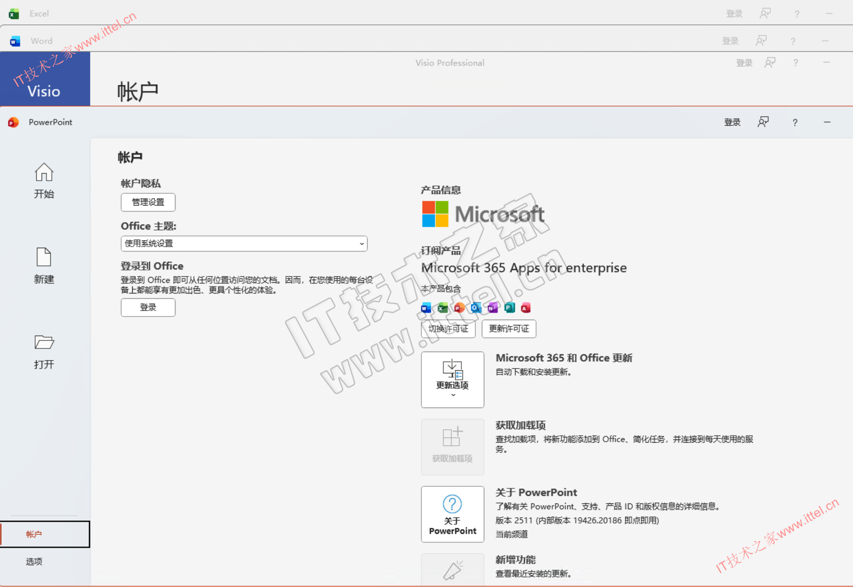Open the 打开 folder page in sidebar
This screenshot has height=587, width=853.
click(x=44, y=351)
